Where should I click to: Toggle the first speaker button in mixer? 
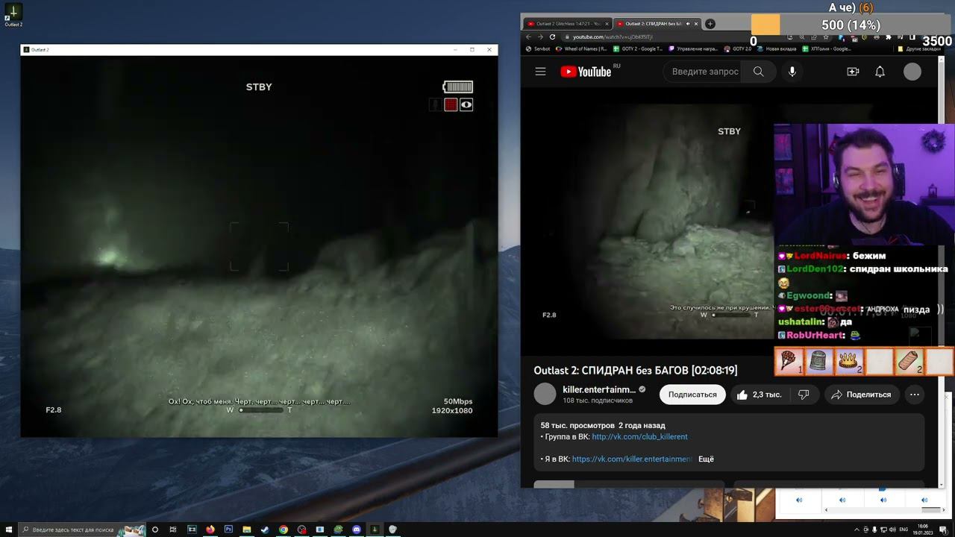799,500
